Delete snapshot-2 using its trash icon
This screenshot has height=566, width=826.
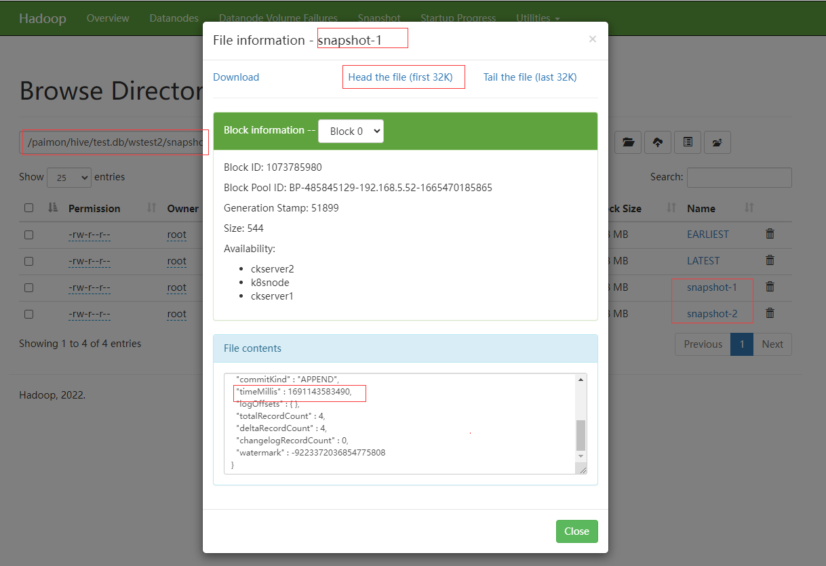tap(770, 313)
